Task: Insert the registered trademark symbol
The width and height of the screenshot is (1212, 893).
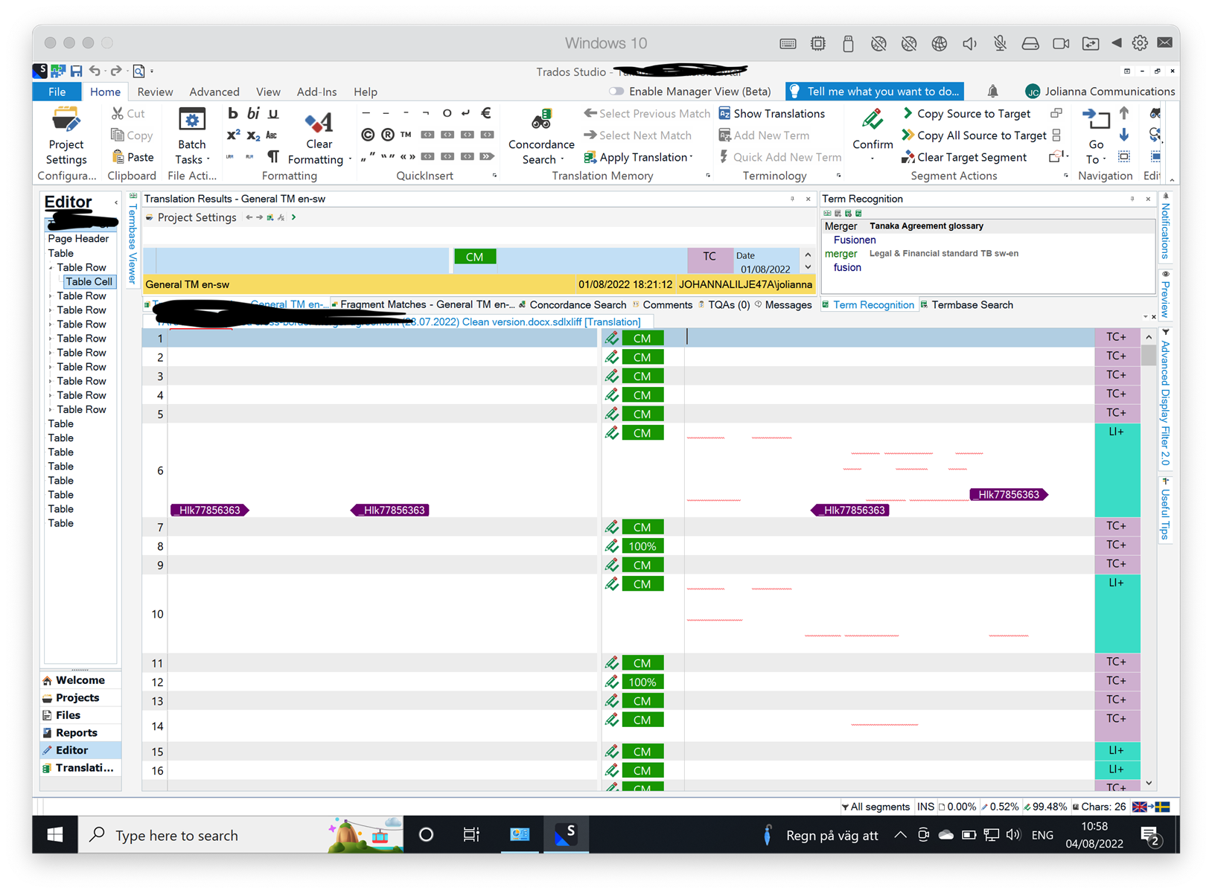Action: pyautogui.click(x=387, y=135)
